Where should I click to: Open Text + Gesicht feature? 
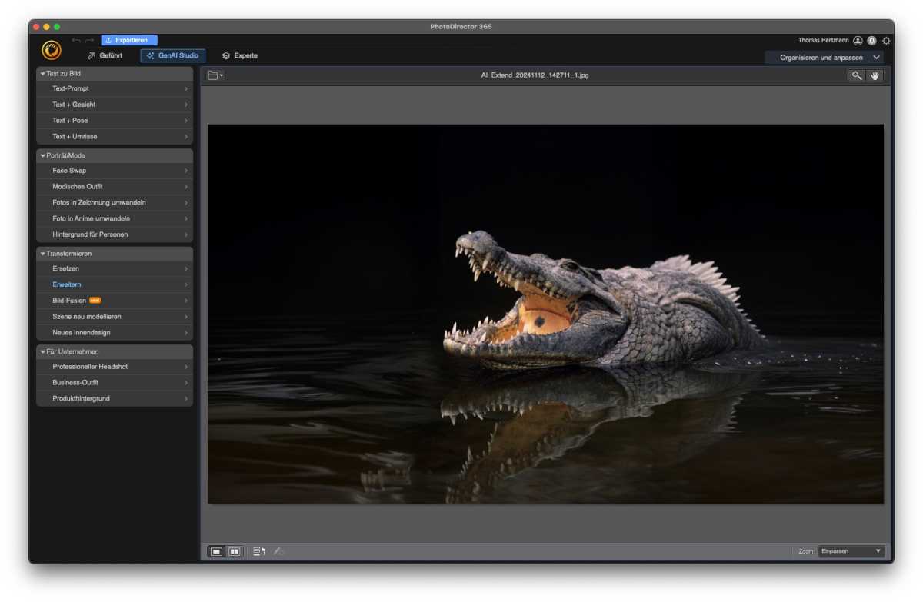pos(115,105)
